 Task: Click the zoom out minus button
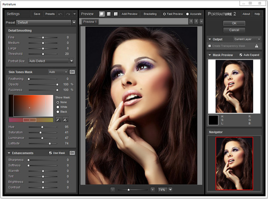coord(113,190)
